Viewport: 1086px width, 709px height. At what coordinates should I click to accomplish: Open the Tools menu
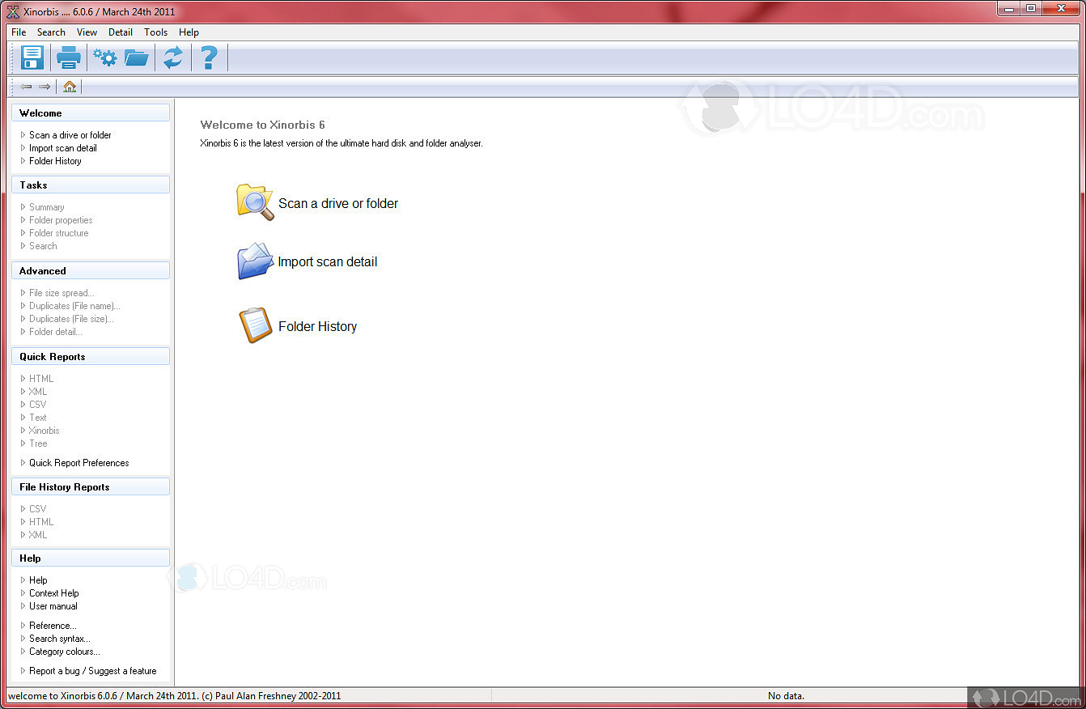coord(156,32)
